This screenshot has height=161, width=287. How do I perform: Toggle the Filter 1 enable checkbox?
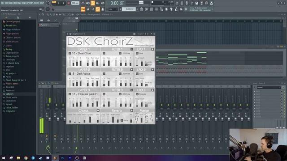tap(131, 49)
